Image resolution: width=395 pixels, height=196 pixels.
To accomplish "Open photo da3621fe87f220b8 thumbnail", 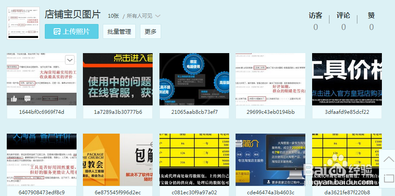I will tap(347, 160).
